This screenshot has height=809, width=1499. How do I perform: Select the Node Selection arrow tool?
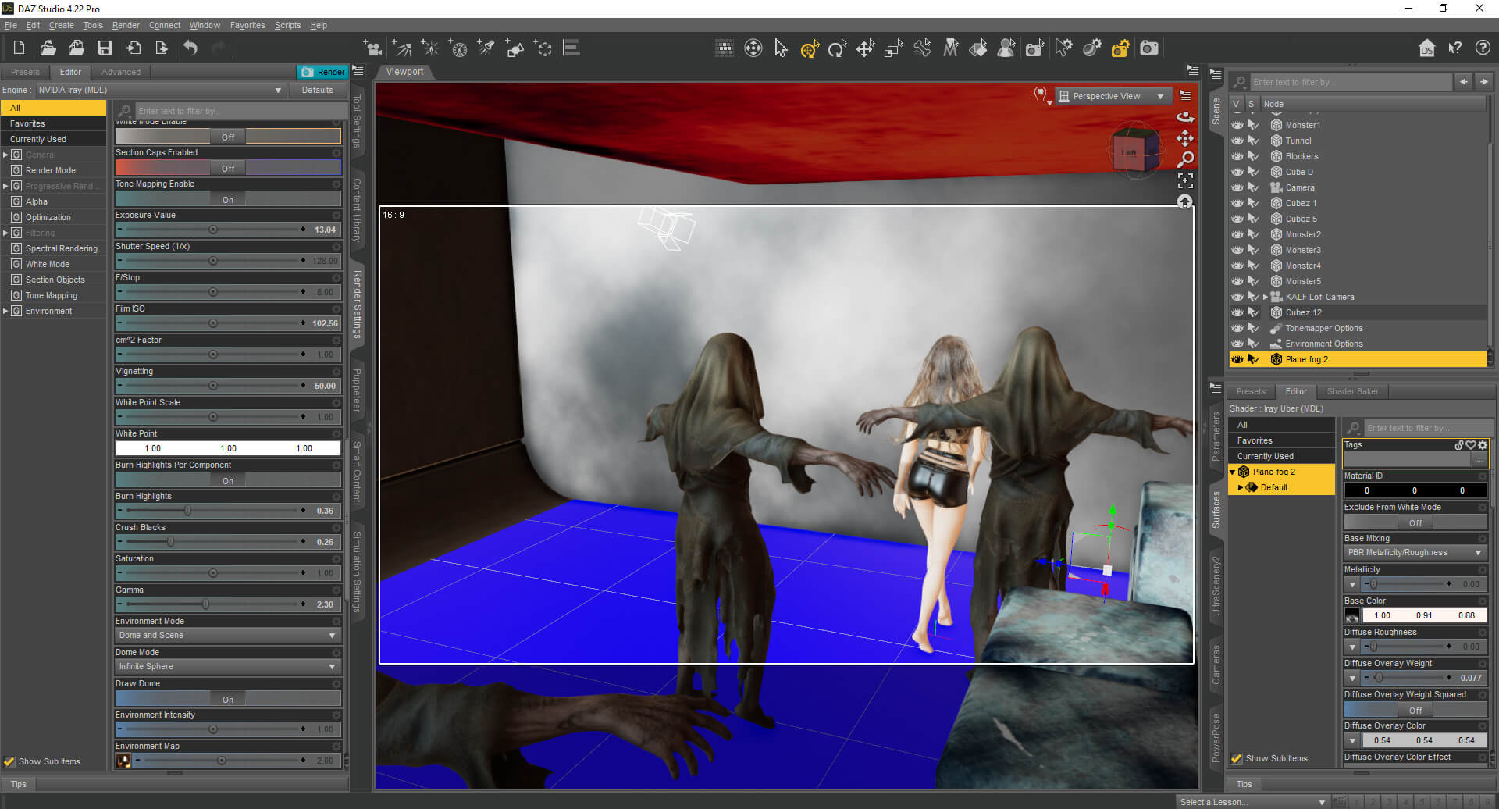click(x=781, y=48)
